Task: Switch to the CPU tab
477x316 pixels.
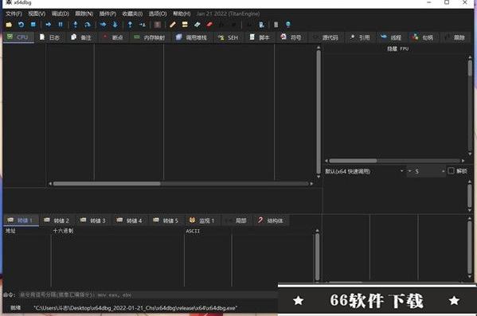Action: pyautogui.click(x=18, y=37)
